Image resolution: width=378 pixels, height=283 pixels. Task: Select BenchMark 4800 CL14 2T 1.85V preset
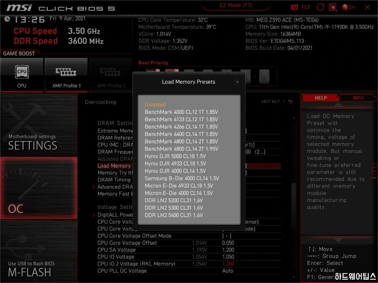tap(181, 141)
